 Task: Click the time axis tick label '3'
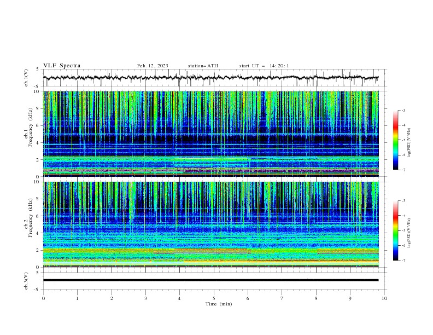tap(145, 298)
